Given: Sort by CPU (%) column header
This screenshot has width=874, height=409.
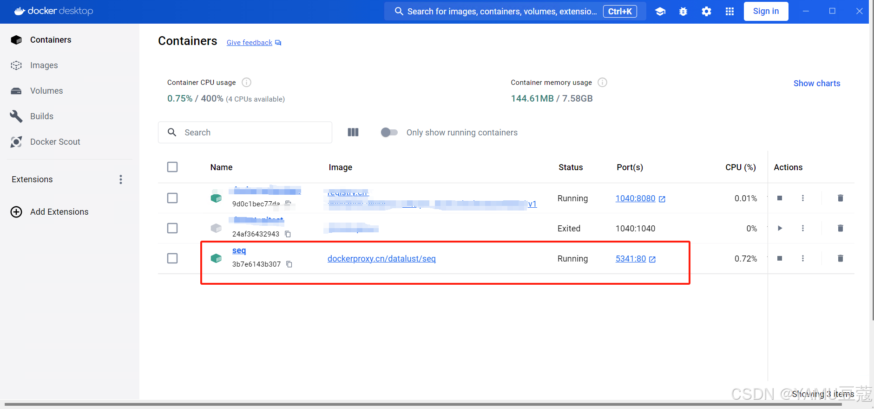Looking at the screenshot, I should pyautogui.click(x=741, y=167).
